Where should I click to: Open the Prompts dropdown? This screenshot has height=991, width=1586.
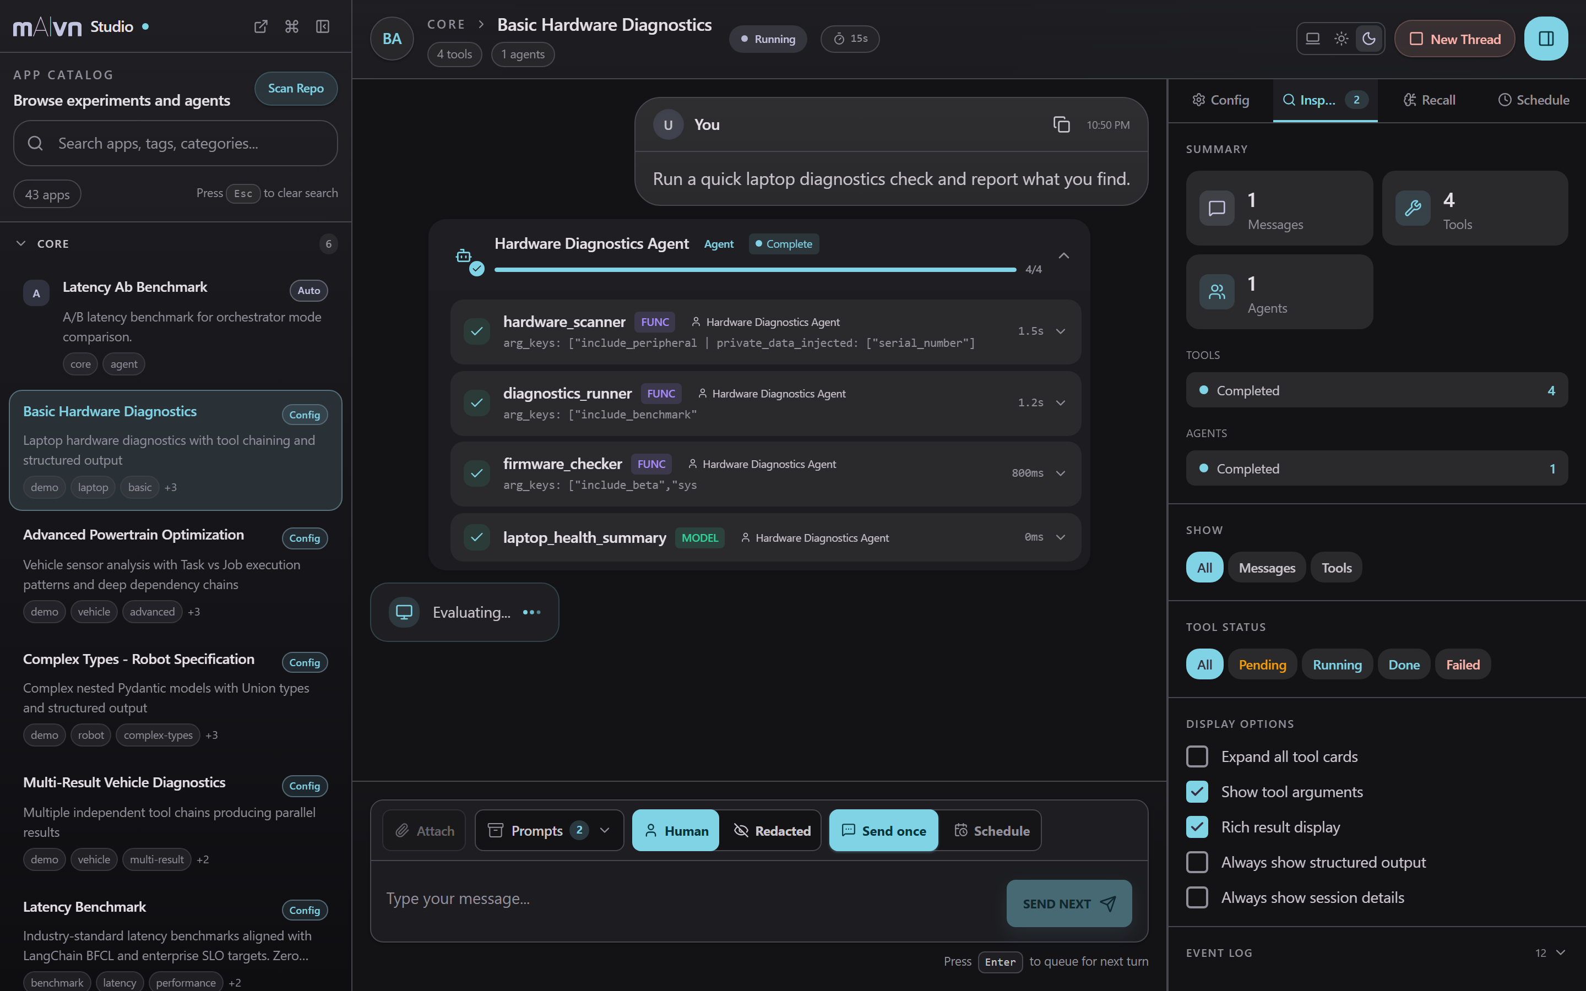[549, 830]
